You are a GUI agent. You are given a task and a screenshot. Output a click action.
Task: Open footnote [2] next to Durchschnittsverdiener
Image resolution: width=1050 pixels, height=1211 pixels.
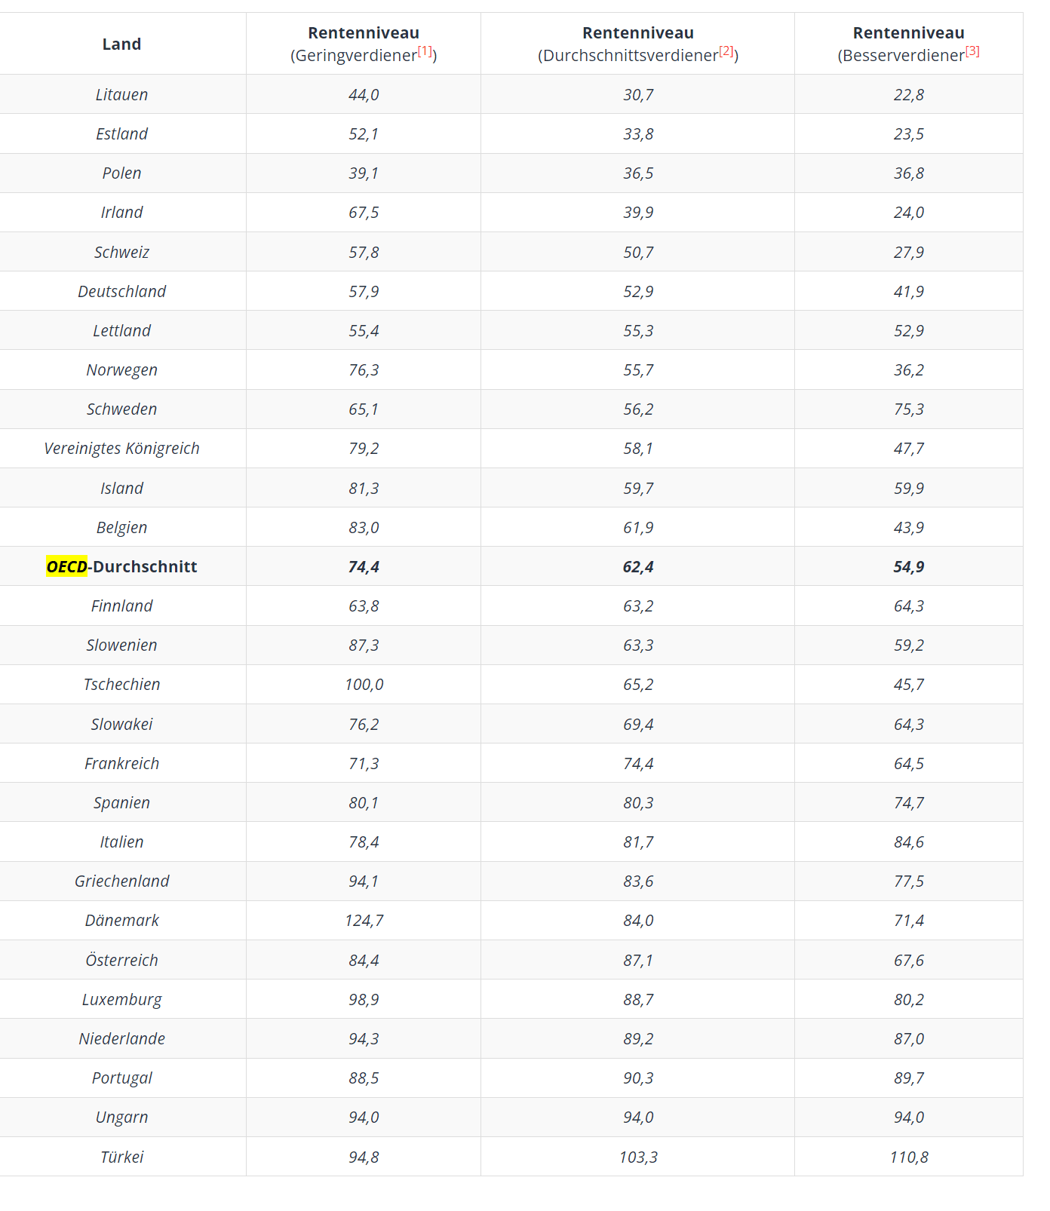(726, 51)
